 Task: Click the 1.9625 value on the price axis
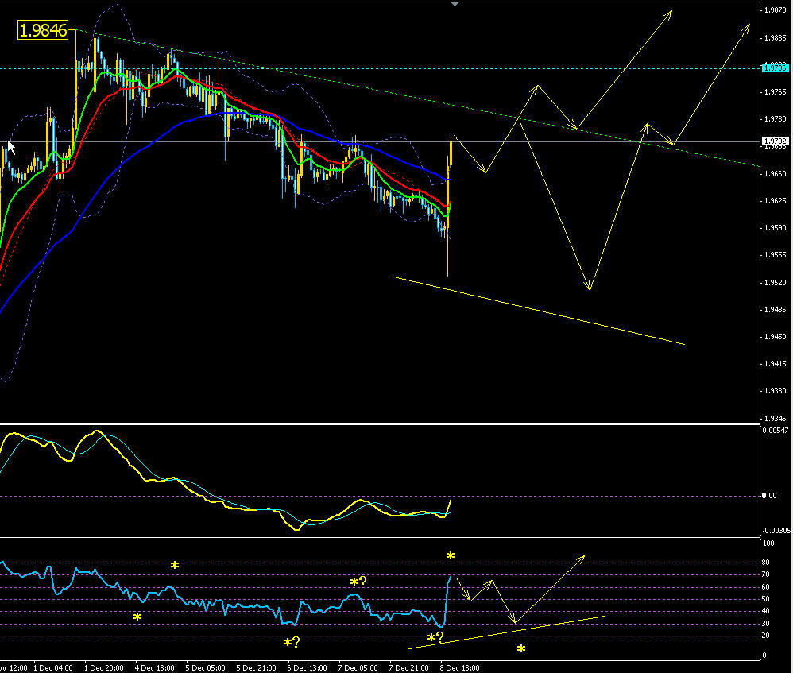point(776,201)
